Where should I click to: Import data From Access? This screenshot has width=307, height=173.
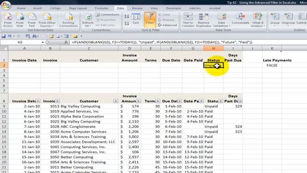pyautogui.click(x=8, y=20)
